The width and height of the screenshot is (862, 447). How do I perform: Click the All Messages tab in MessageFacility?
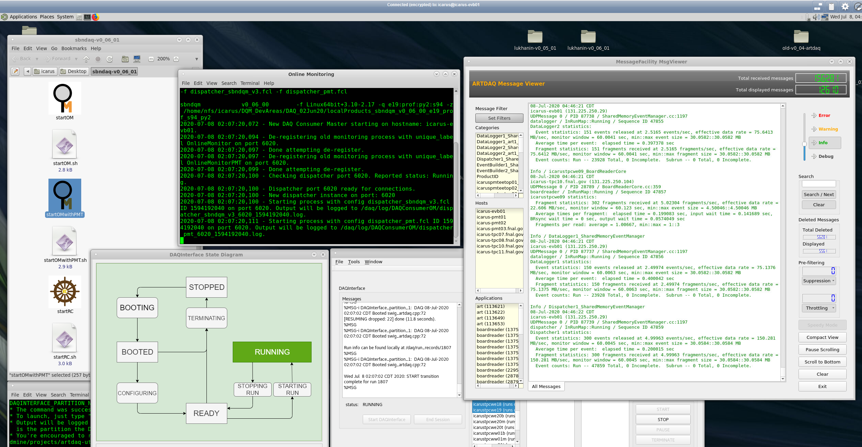coord(546,387)
